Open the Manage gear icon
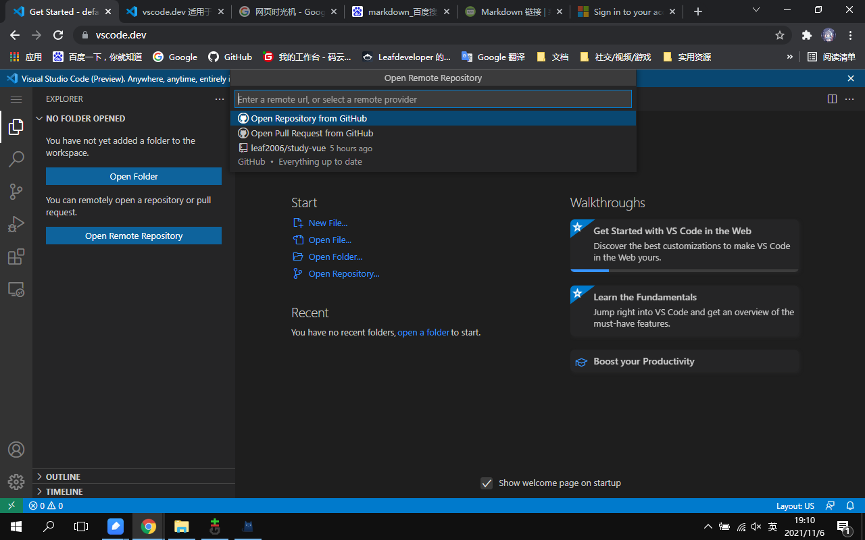The width and height of the screenshot is (865, 540). point(16,482)
